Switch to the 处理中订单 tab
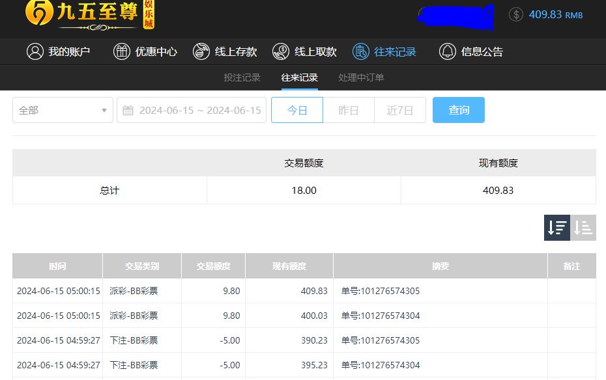 click(361, 77)
